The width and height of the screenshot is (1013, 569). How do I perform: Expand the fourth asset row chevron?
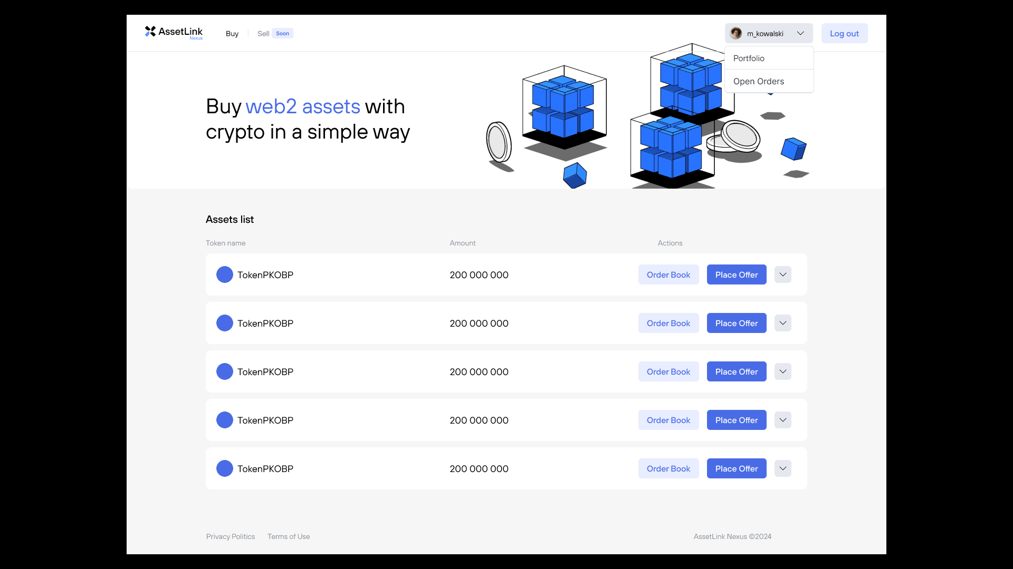(783, 420)
